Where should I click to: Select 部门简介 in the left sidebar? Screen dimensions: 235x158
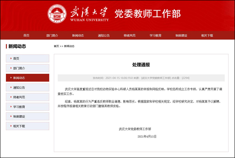tap(27, 68)
